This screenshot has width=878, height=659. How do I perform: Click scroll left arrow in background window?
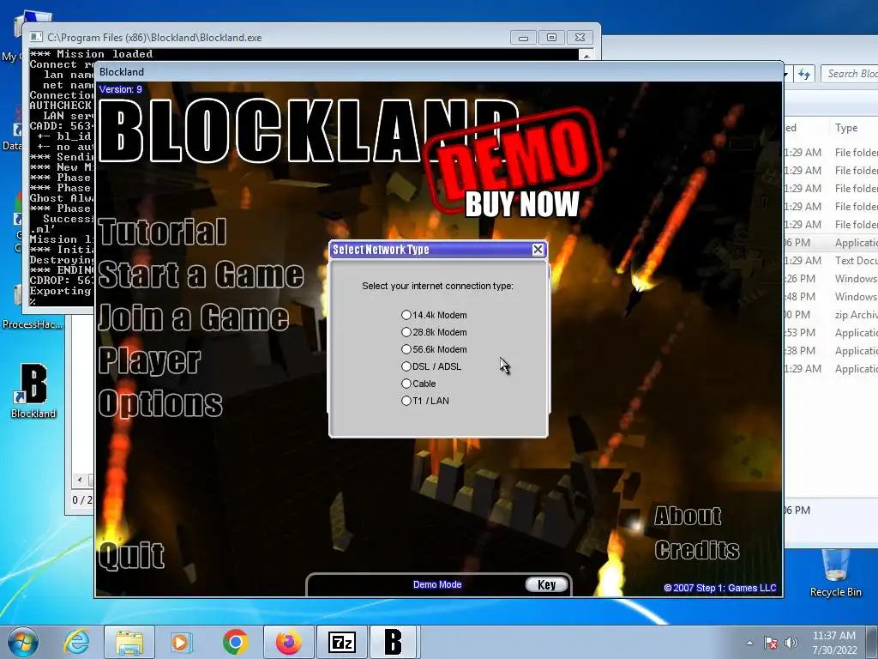point(80,480)
